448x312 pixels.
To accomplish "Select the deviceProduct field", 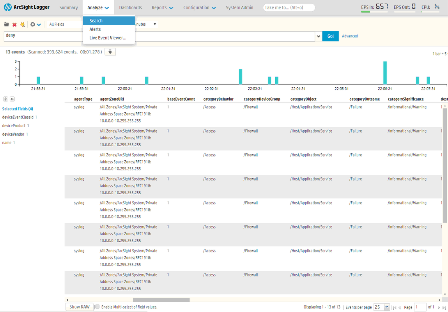I will [x=14, y=126].
